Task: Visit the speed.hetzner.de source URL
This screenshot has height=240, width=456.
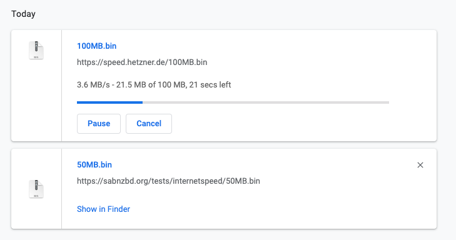Action: pyautogui.click(x=142, y=62)
